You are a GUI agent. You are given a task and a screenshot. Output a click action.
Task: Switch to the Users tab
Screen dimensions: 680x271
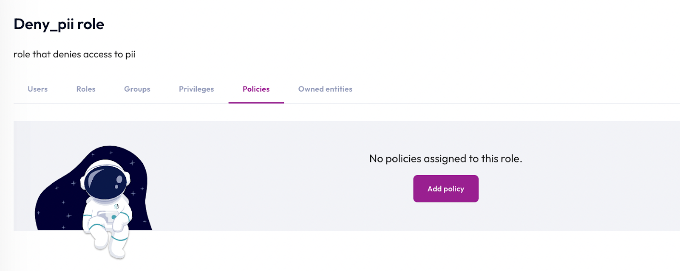(37, 89)
